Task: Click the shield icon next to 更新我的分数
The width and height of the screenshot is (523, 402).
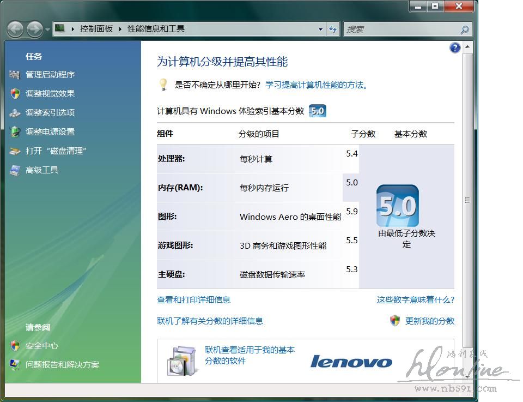Action: point(395,321)
